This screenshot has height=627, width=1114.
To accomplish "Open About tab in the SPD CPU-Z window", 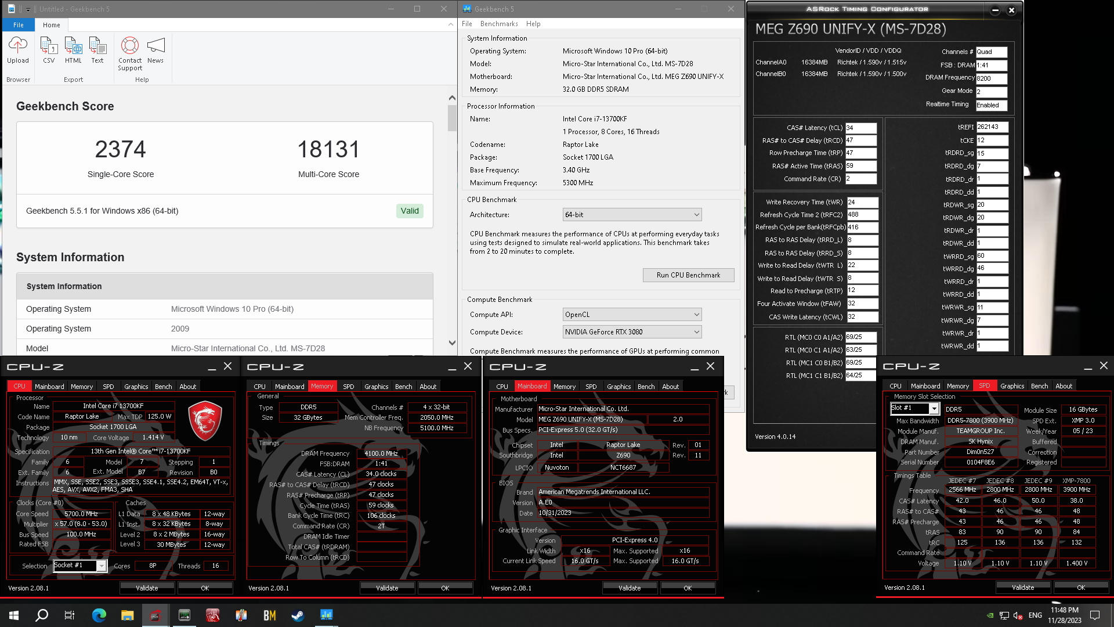I will pyautogui.click(x=1064, y=386).
